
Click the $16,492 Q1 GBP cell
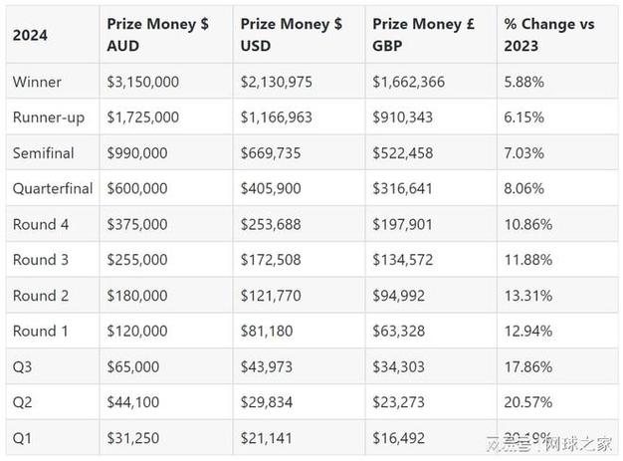pyautogui.click(x=398, y=438)
